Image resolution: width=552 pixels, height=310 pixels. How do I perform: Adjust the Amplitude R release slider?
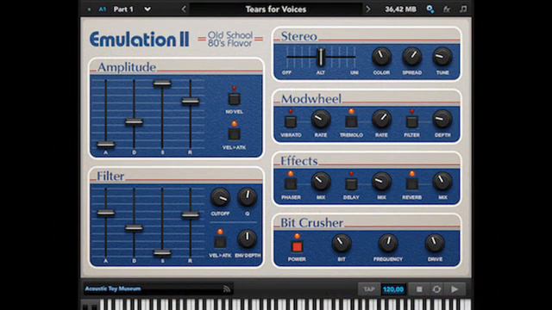coord(191,102)
